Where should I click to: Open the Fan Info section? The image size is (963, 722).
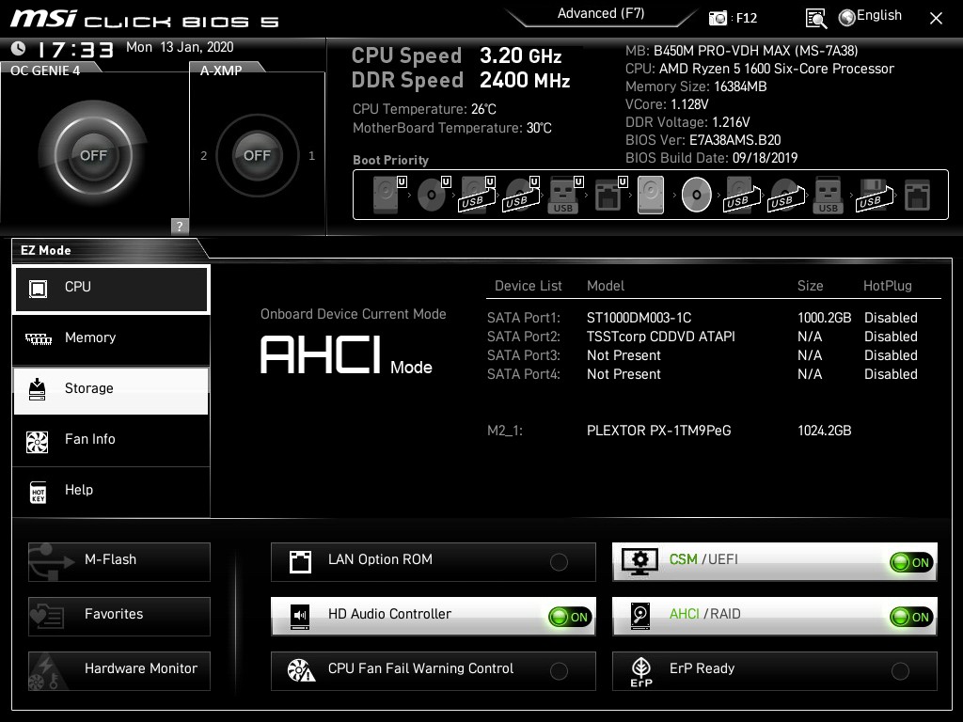[111, 441]
